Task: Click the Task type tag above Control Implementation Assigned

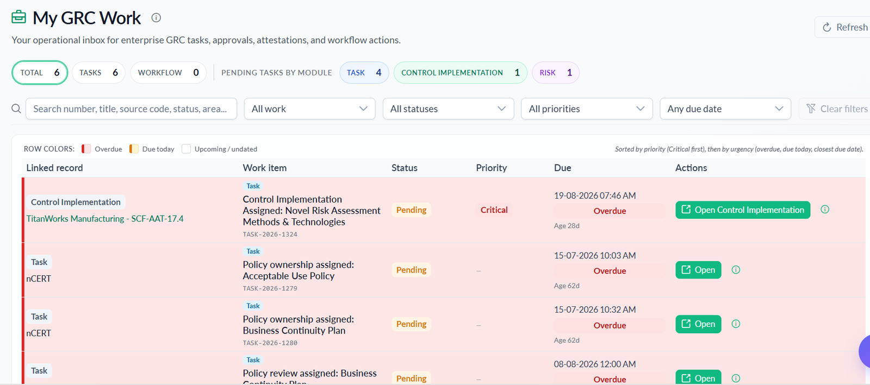Action: click(x=253, y=186)
